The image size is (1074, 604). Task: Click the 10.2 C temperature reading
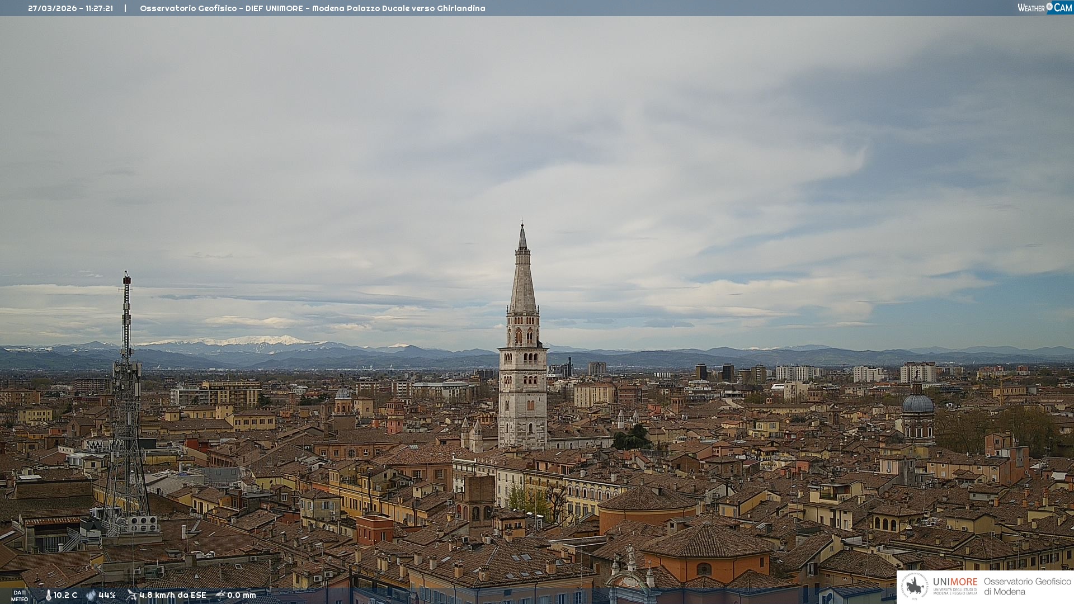pyautogui.click(x=65, y=595)
